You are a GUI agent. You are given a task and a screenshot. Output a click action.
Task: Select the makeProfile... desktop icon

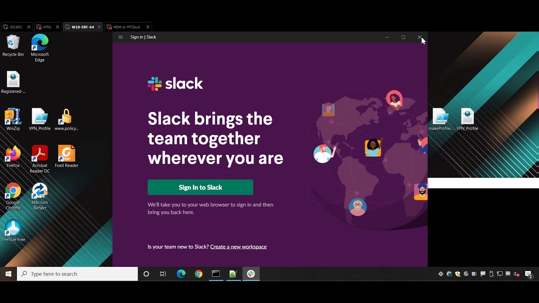pyautogui.click(x=440, y=120)
